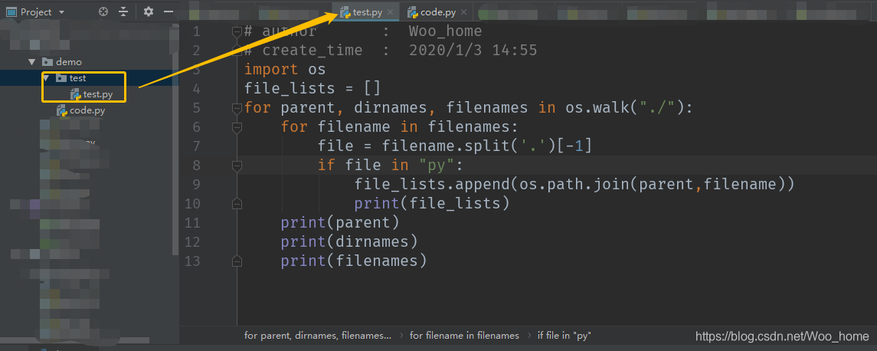Fold the comment block at line 1
Image resolution: width=877 pixels, height=351 pixels.
pyautogui.click(x=237, y=31)
